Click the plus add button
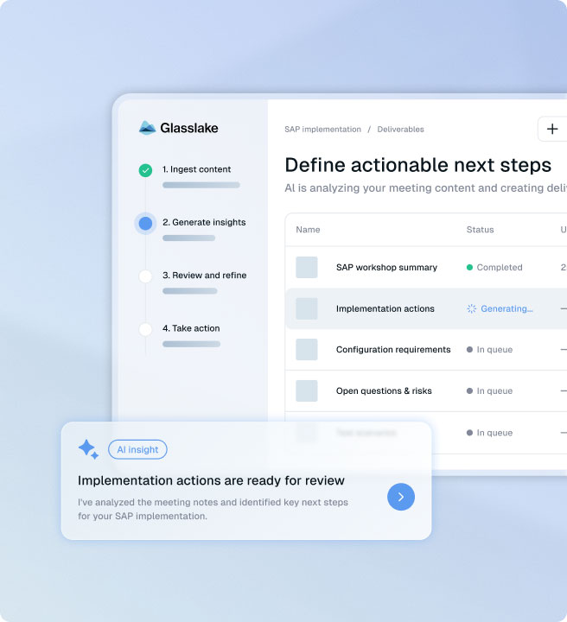This screenshot has height=622, width=567. [x=552, y=129]
